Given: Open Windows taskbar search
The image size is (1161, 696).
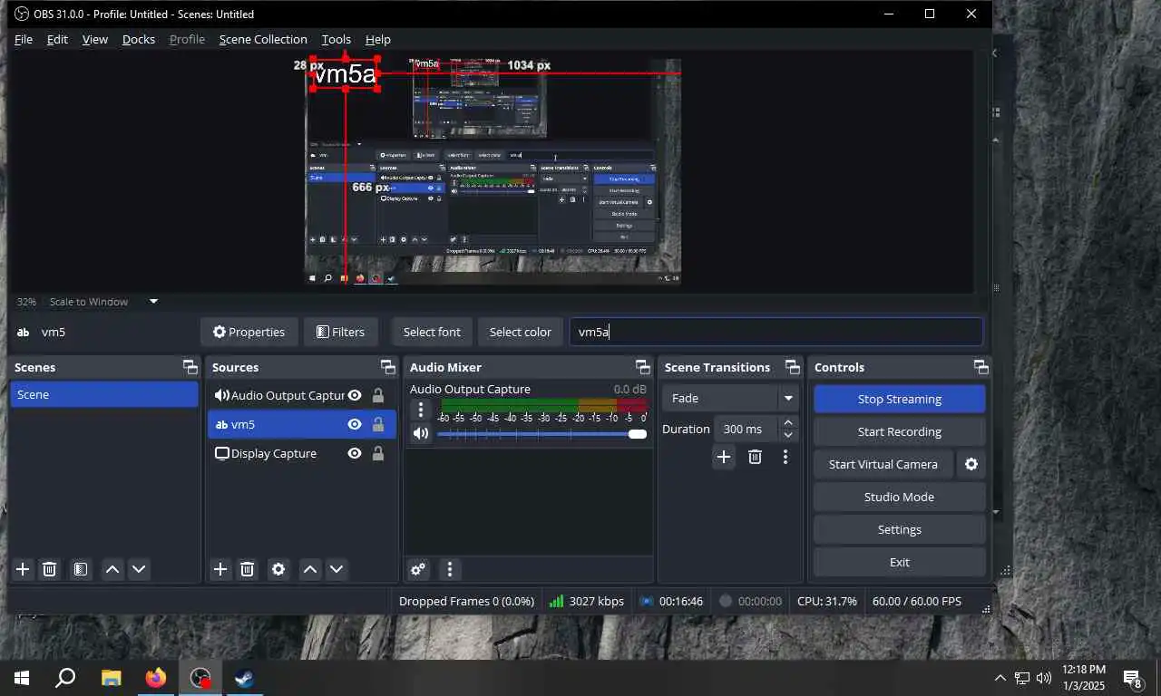Looking at the screenshot, I should pos(65,678).
